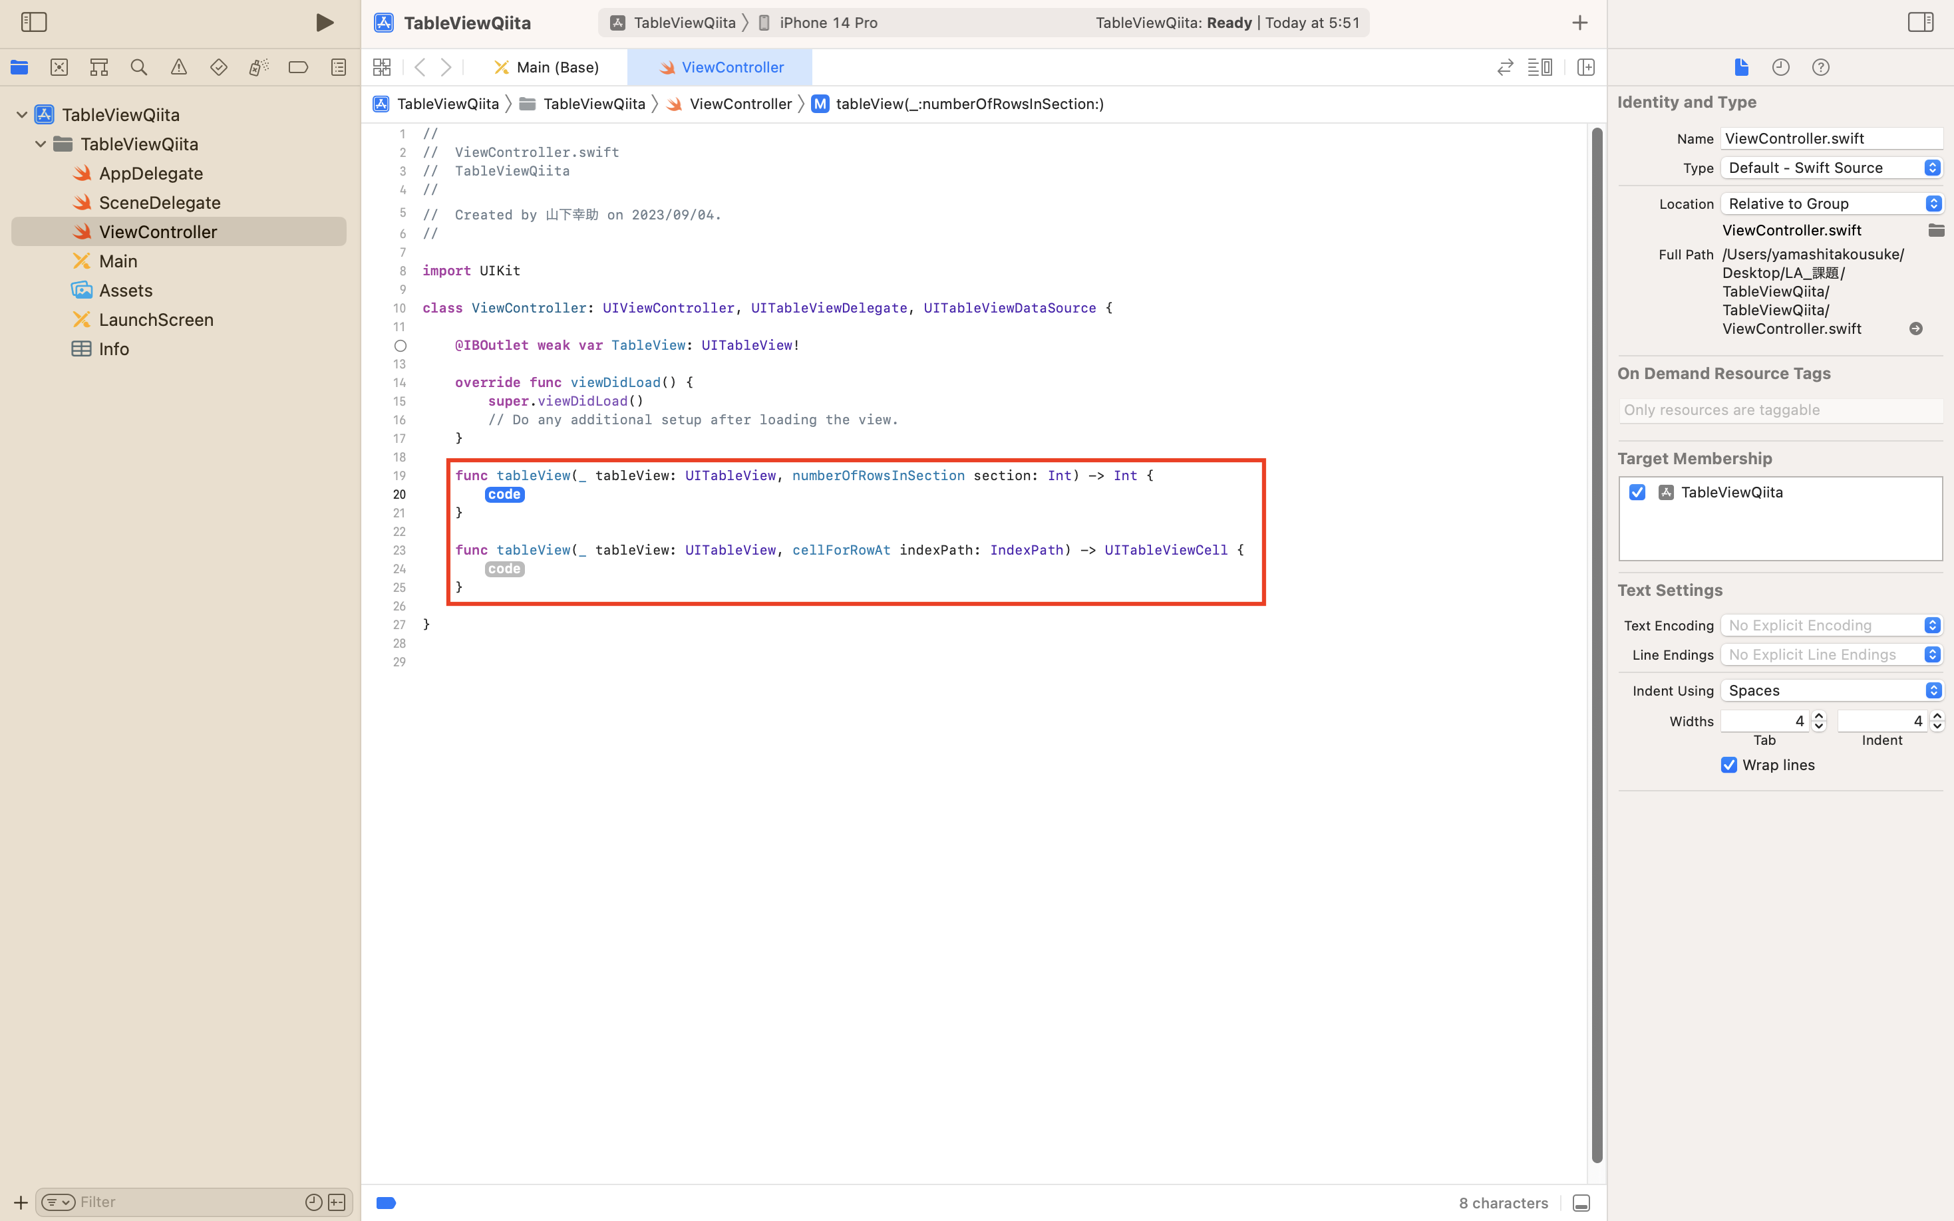Open the Test navigator checkmark icon
The width and height of the screenshot is (1954, 1221).
coord(219,67)
